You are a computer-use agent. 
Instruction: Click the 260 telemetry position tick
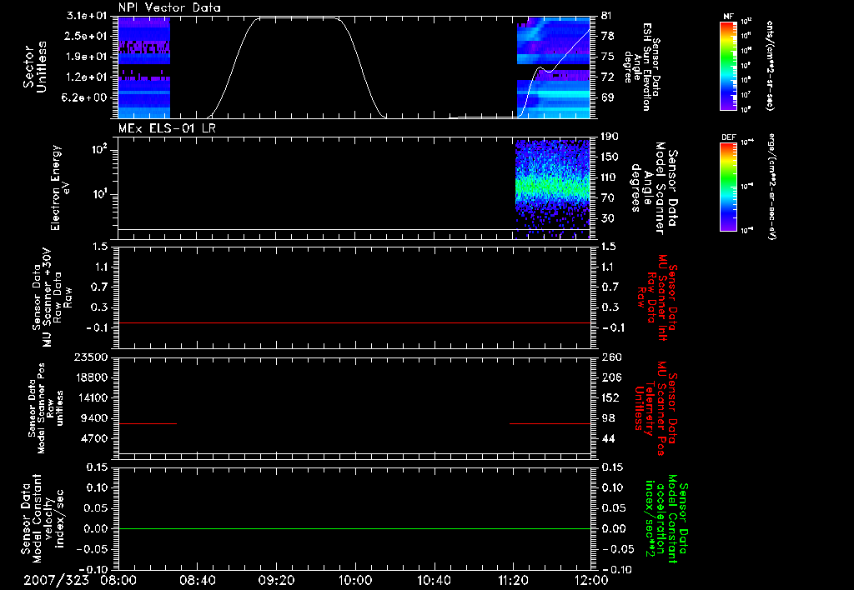pyautogui.click(x=611, y=357)
